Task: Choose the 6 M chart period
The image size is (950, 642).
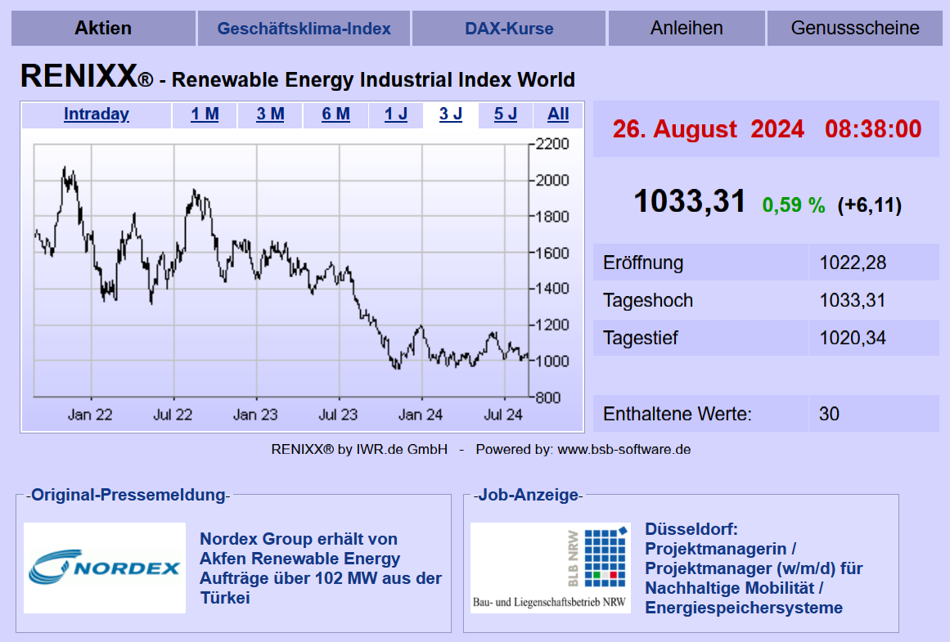Action: point(335,114)
